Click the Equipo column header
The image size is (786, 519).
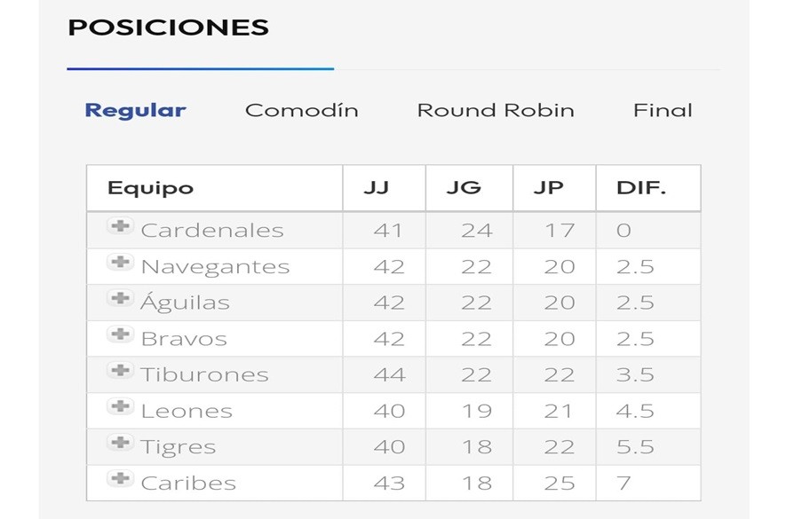(x=150, y=188)
